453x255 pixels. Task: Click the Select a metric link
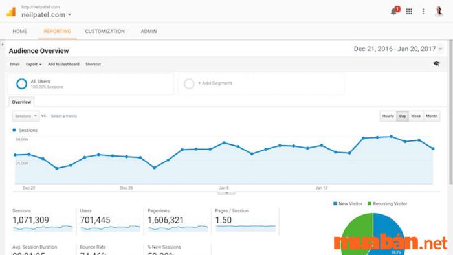pyautogui.click(x=64, y=116)
